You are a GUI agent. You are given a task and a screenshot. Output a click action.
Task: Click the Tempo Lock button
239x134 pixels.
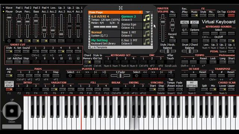[x=213, y=62]
